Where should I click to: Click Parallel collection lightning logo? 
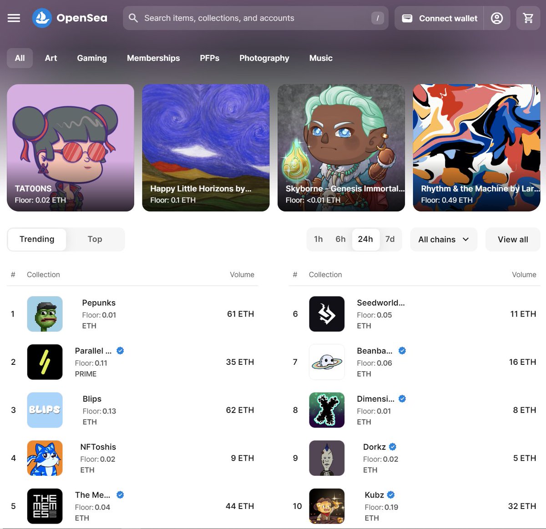(x=45, y=362)
